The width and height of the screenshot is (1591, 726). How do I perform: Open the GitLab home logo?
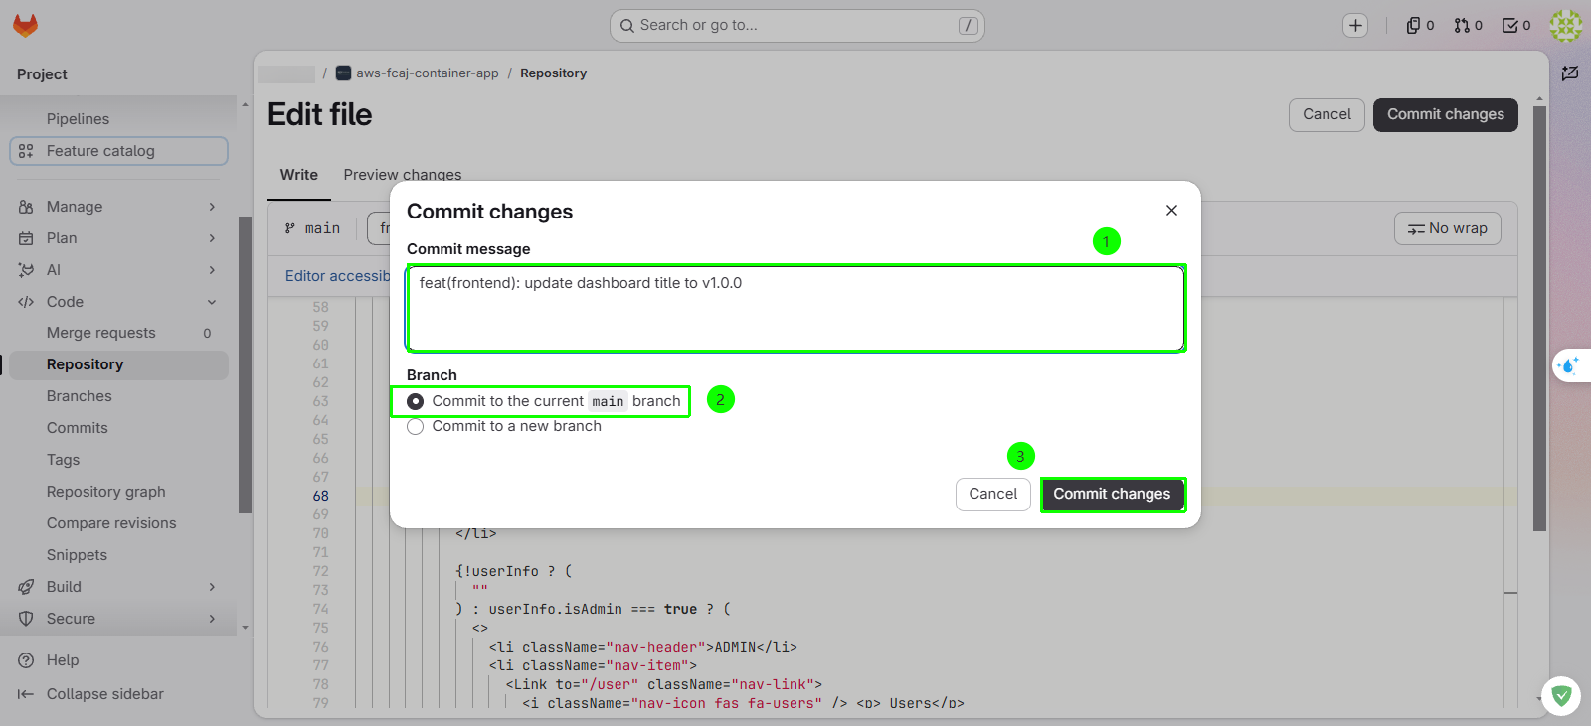click(26, 26)
